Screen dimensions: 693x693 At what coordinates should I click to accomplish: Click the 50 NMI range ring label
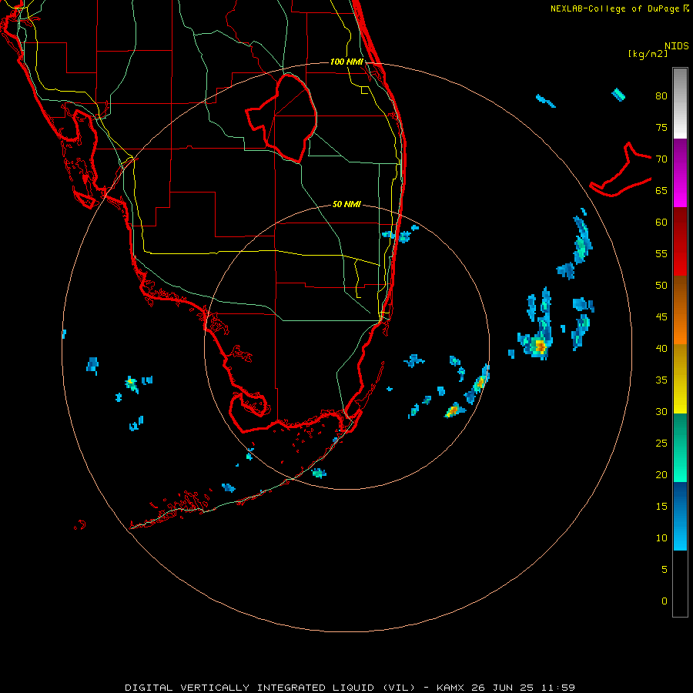[346, 204]
